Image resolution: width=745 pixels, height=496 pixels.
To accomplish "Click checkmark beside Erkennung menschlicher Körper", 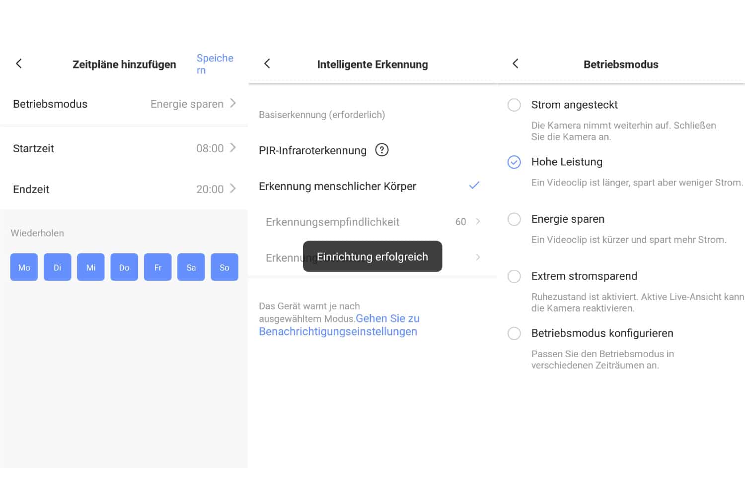I will pyautogui.click(x=474, y=186).
